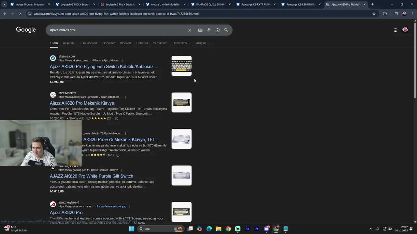This screenshot has height=234, width=417.
Task: Expand the Araçlar dropdown
Action: tap(202, 43)
